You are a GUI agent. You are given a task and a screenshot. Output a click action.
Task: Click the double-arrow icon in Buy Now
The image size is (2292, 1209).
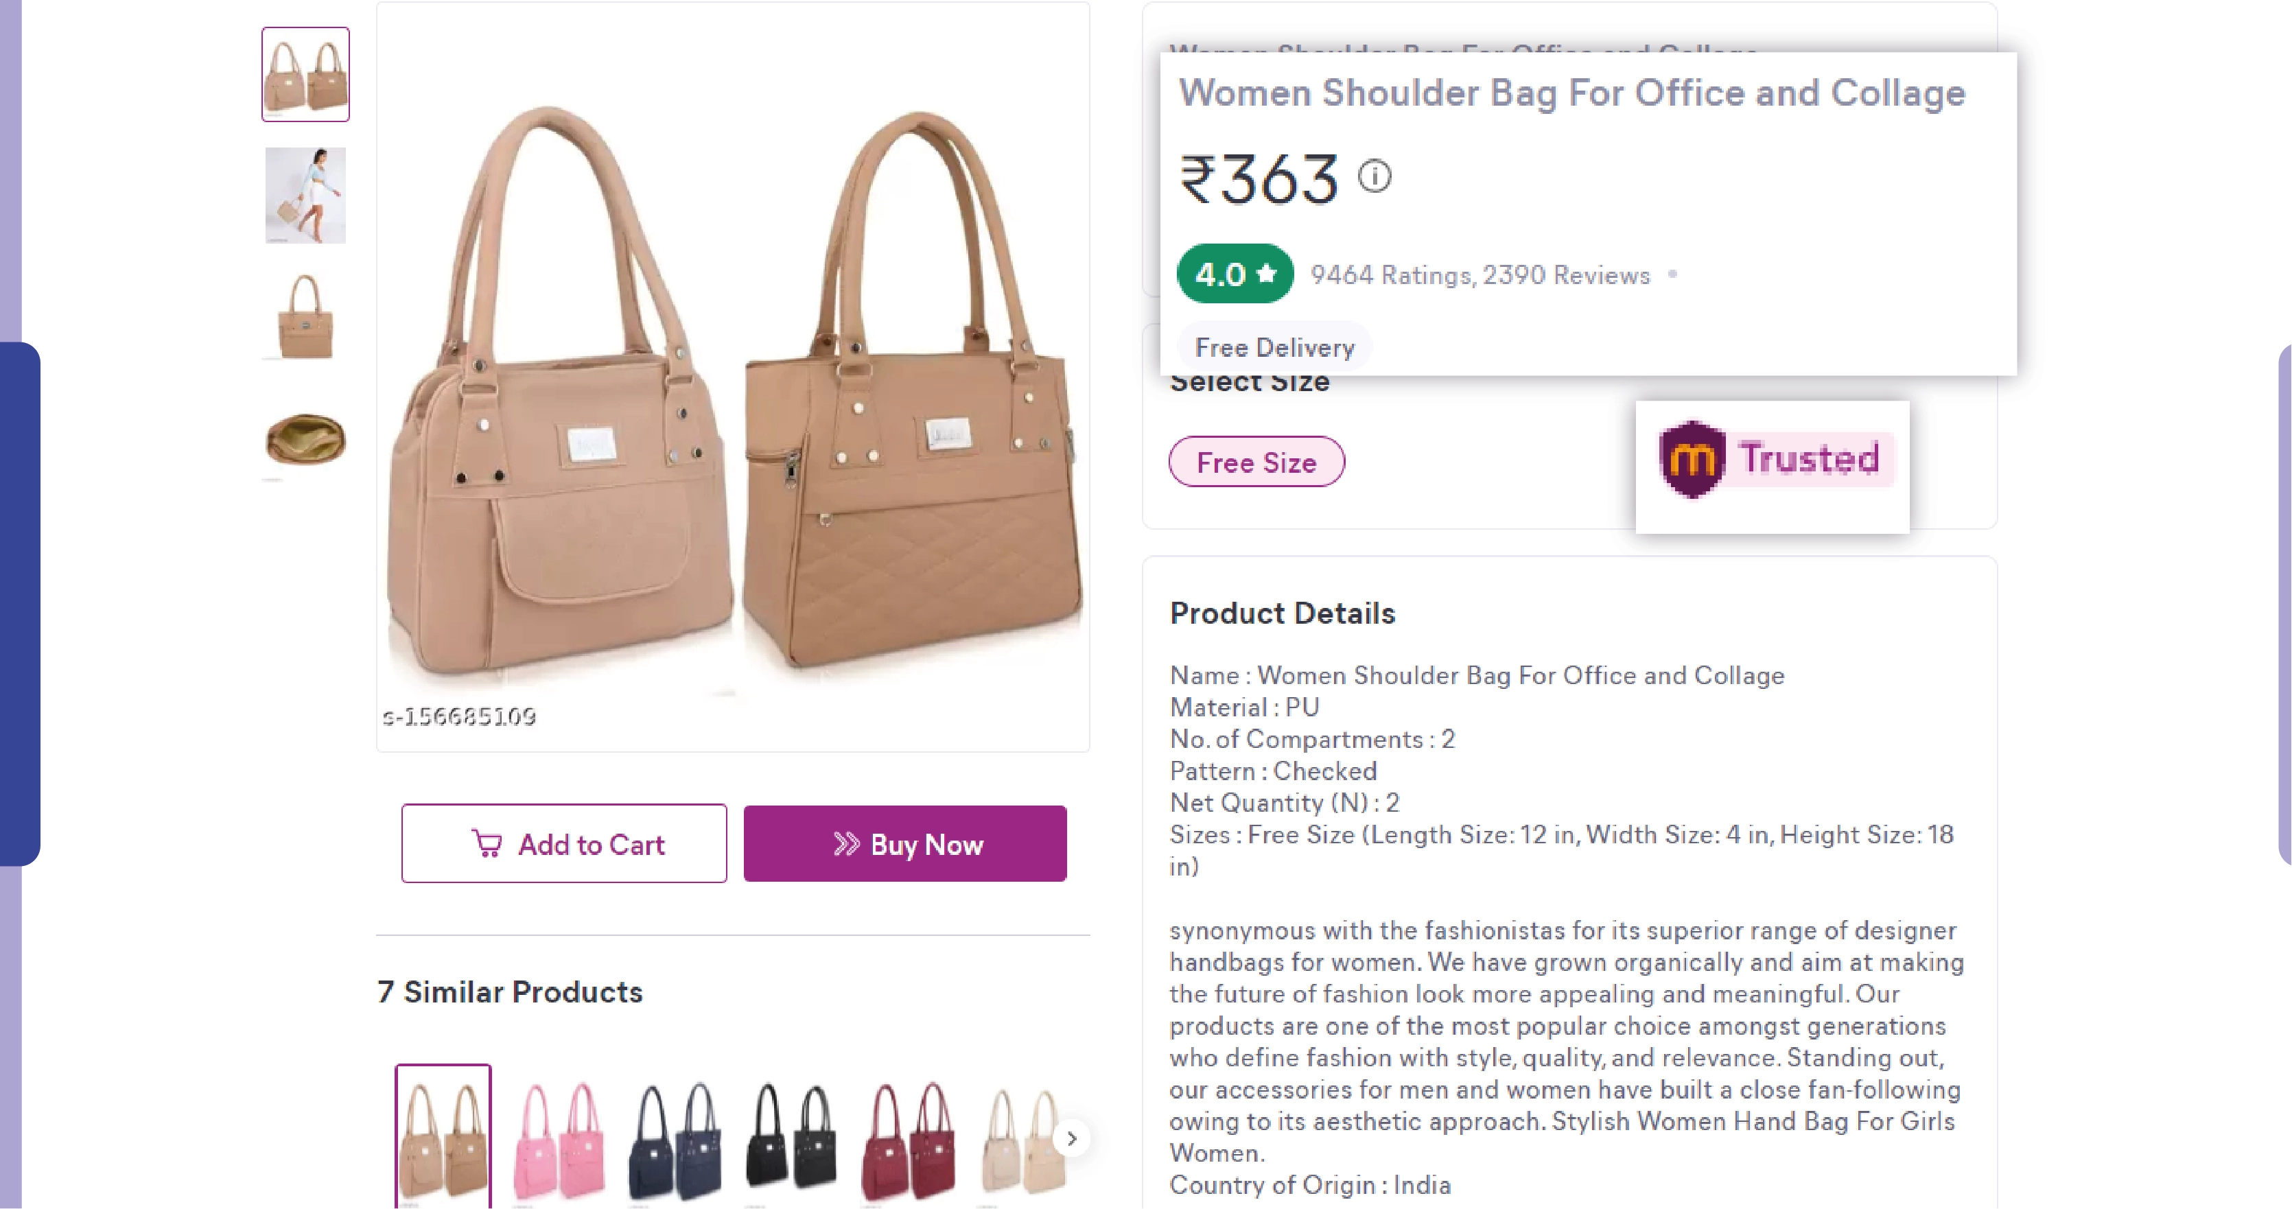(x=846, y=843)
